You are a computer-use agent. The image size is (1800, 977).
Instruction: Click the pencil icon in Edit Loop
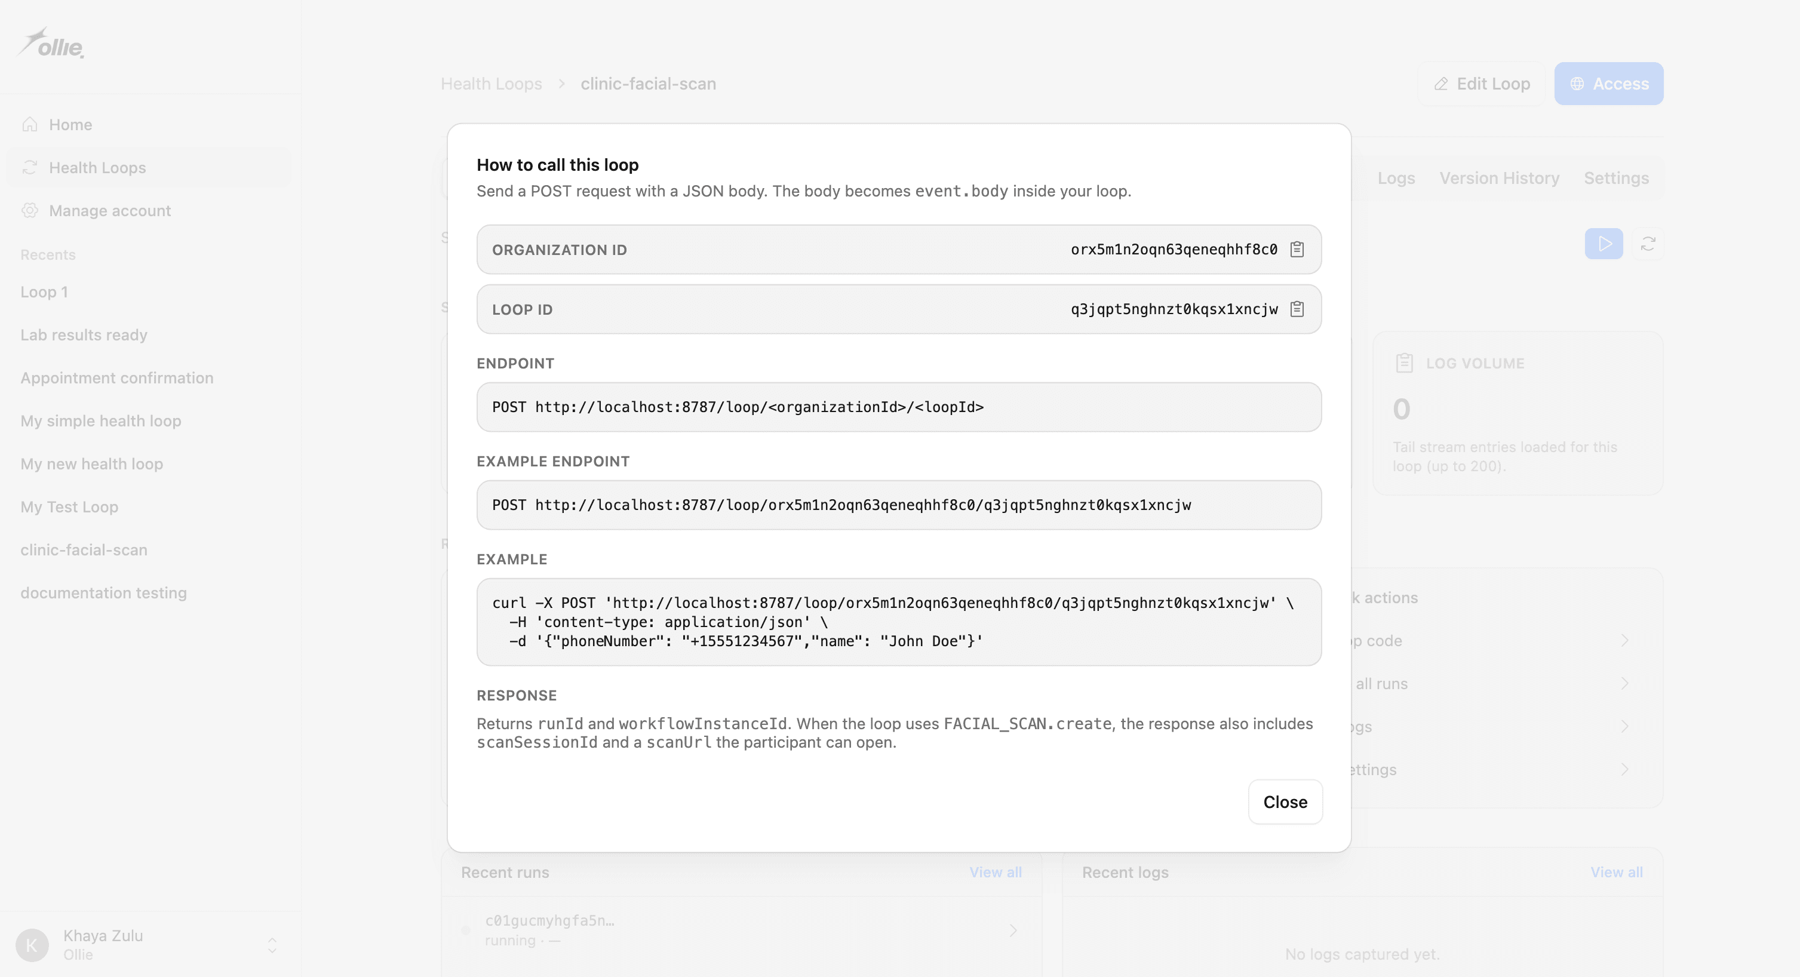(1441, 84)
